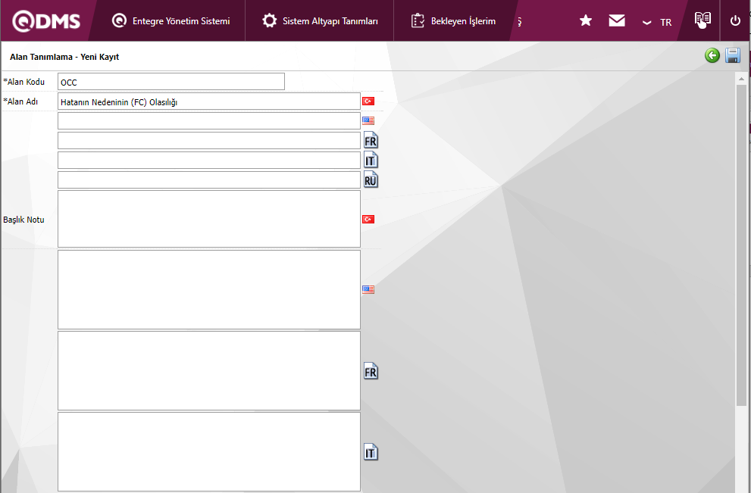Click Alan Adı Turkish input field
This screenshot has height=493, width=751.
[x=209, y=101]
